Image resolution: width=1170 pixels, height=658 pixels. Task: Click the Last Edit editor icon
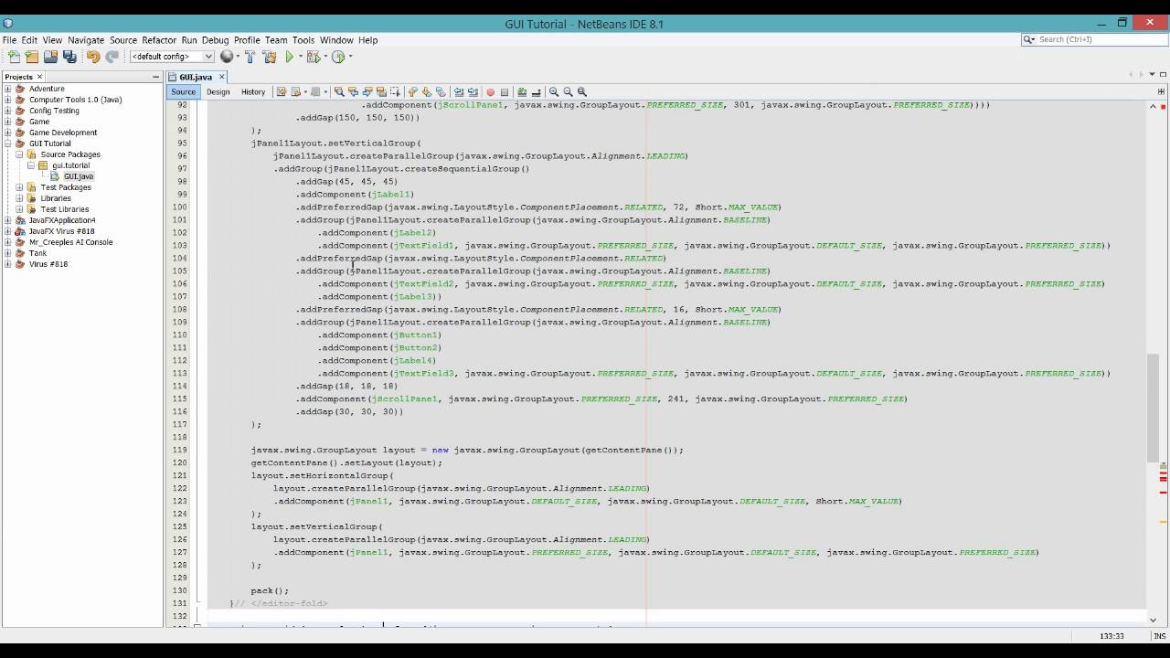pos(282,91)
